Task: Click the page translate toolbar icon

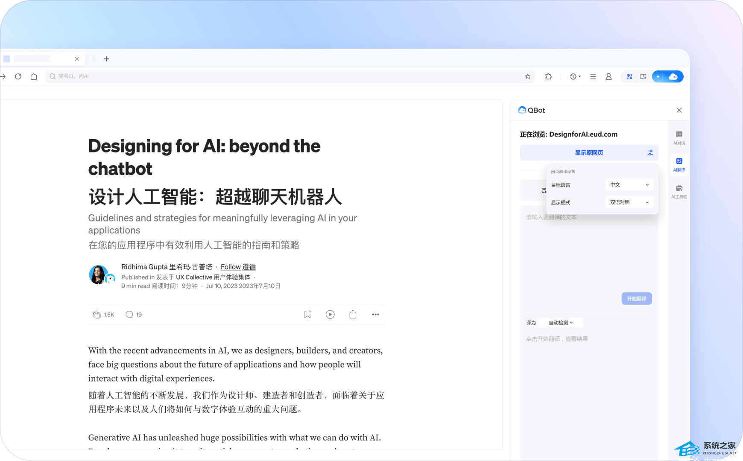Action: [629, 76]
